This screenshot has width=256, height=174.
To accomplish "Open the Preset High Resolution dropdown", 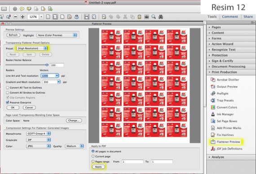I will pyautogui.click(x=32, y=48).
